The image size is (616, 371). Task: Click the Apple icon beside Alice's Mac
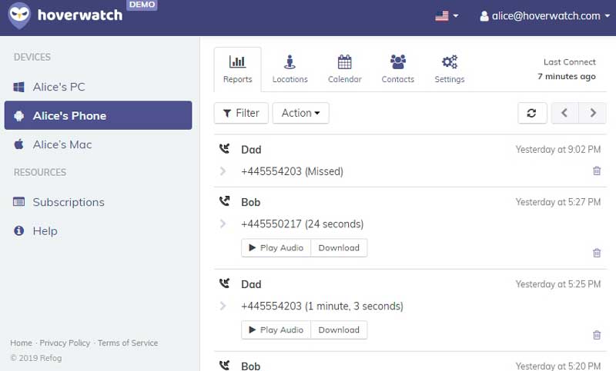point(18,144)
